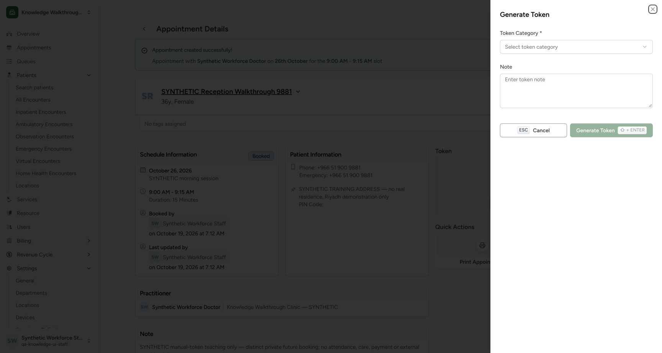Click the Booked status badge
This screenshot has width=662, height=353.
[x=261, y=156]
